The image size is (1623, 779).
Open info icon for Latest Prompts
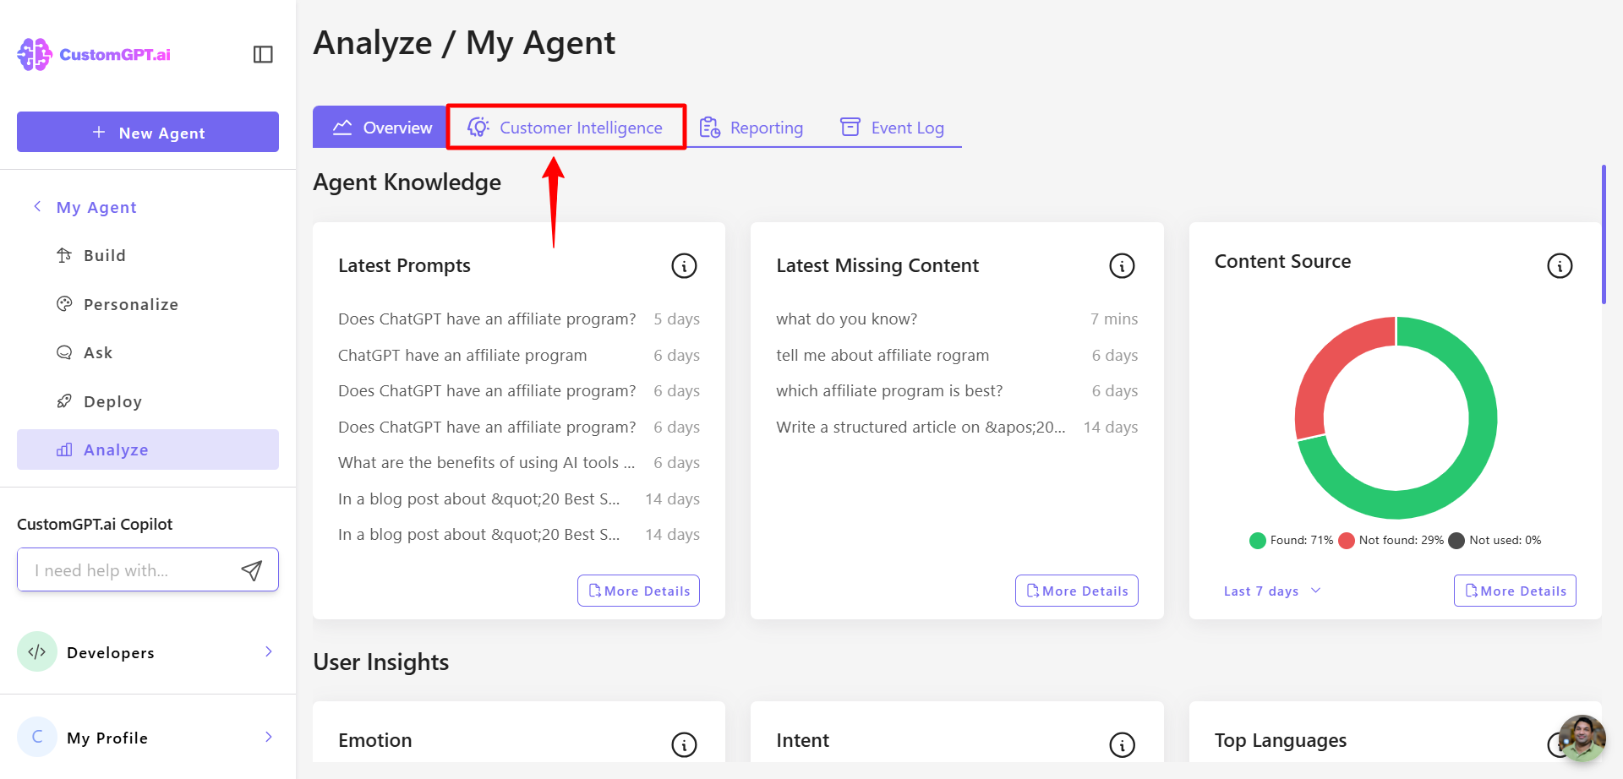click(x=684, y=266)
